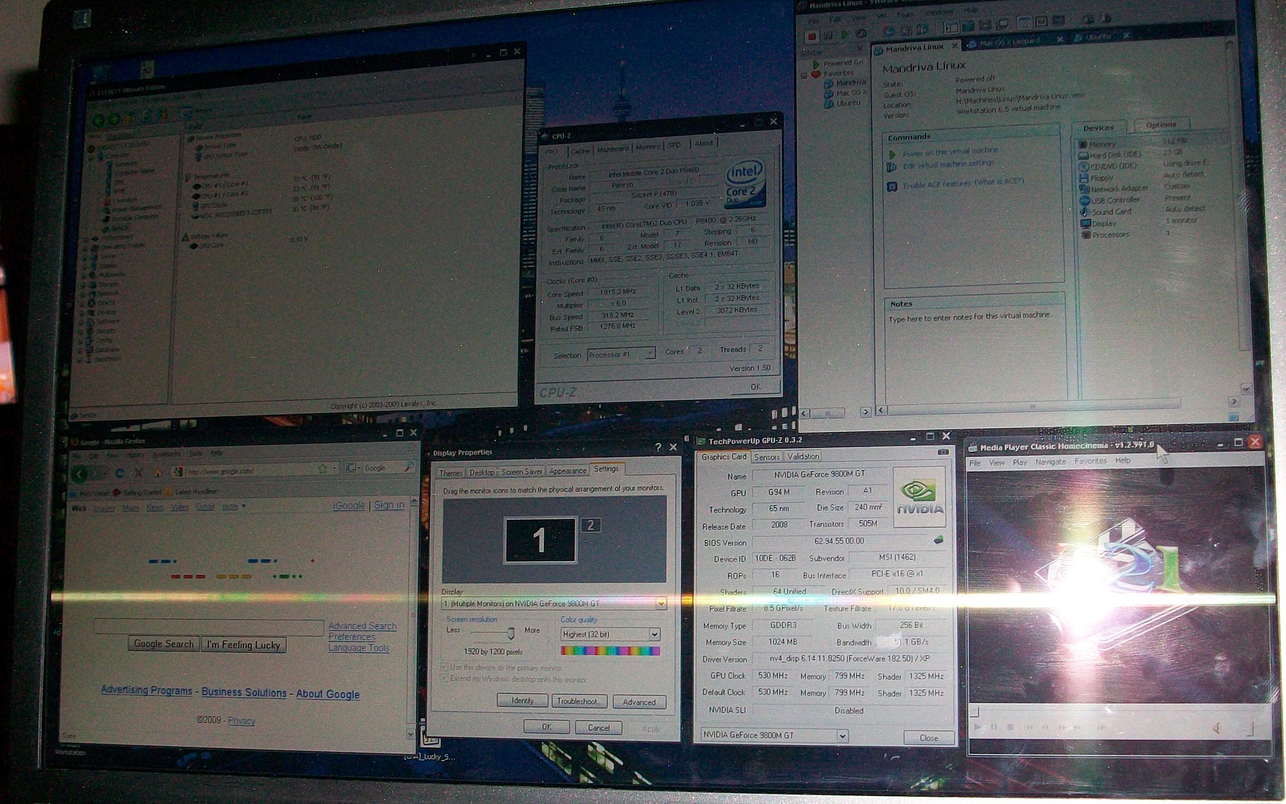This screenshot has width=1286, height=804.
Task: Switch to the Appearance tab in Display Properties
Action: pyautogui.click(x=567, y=471)
